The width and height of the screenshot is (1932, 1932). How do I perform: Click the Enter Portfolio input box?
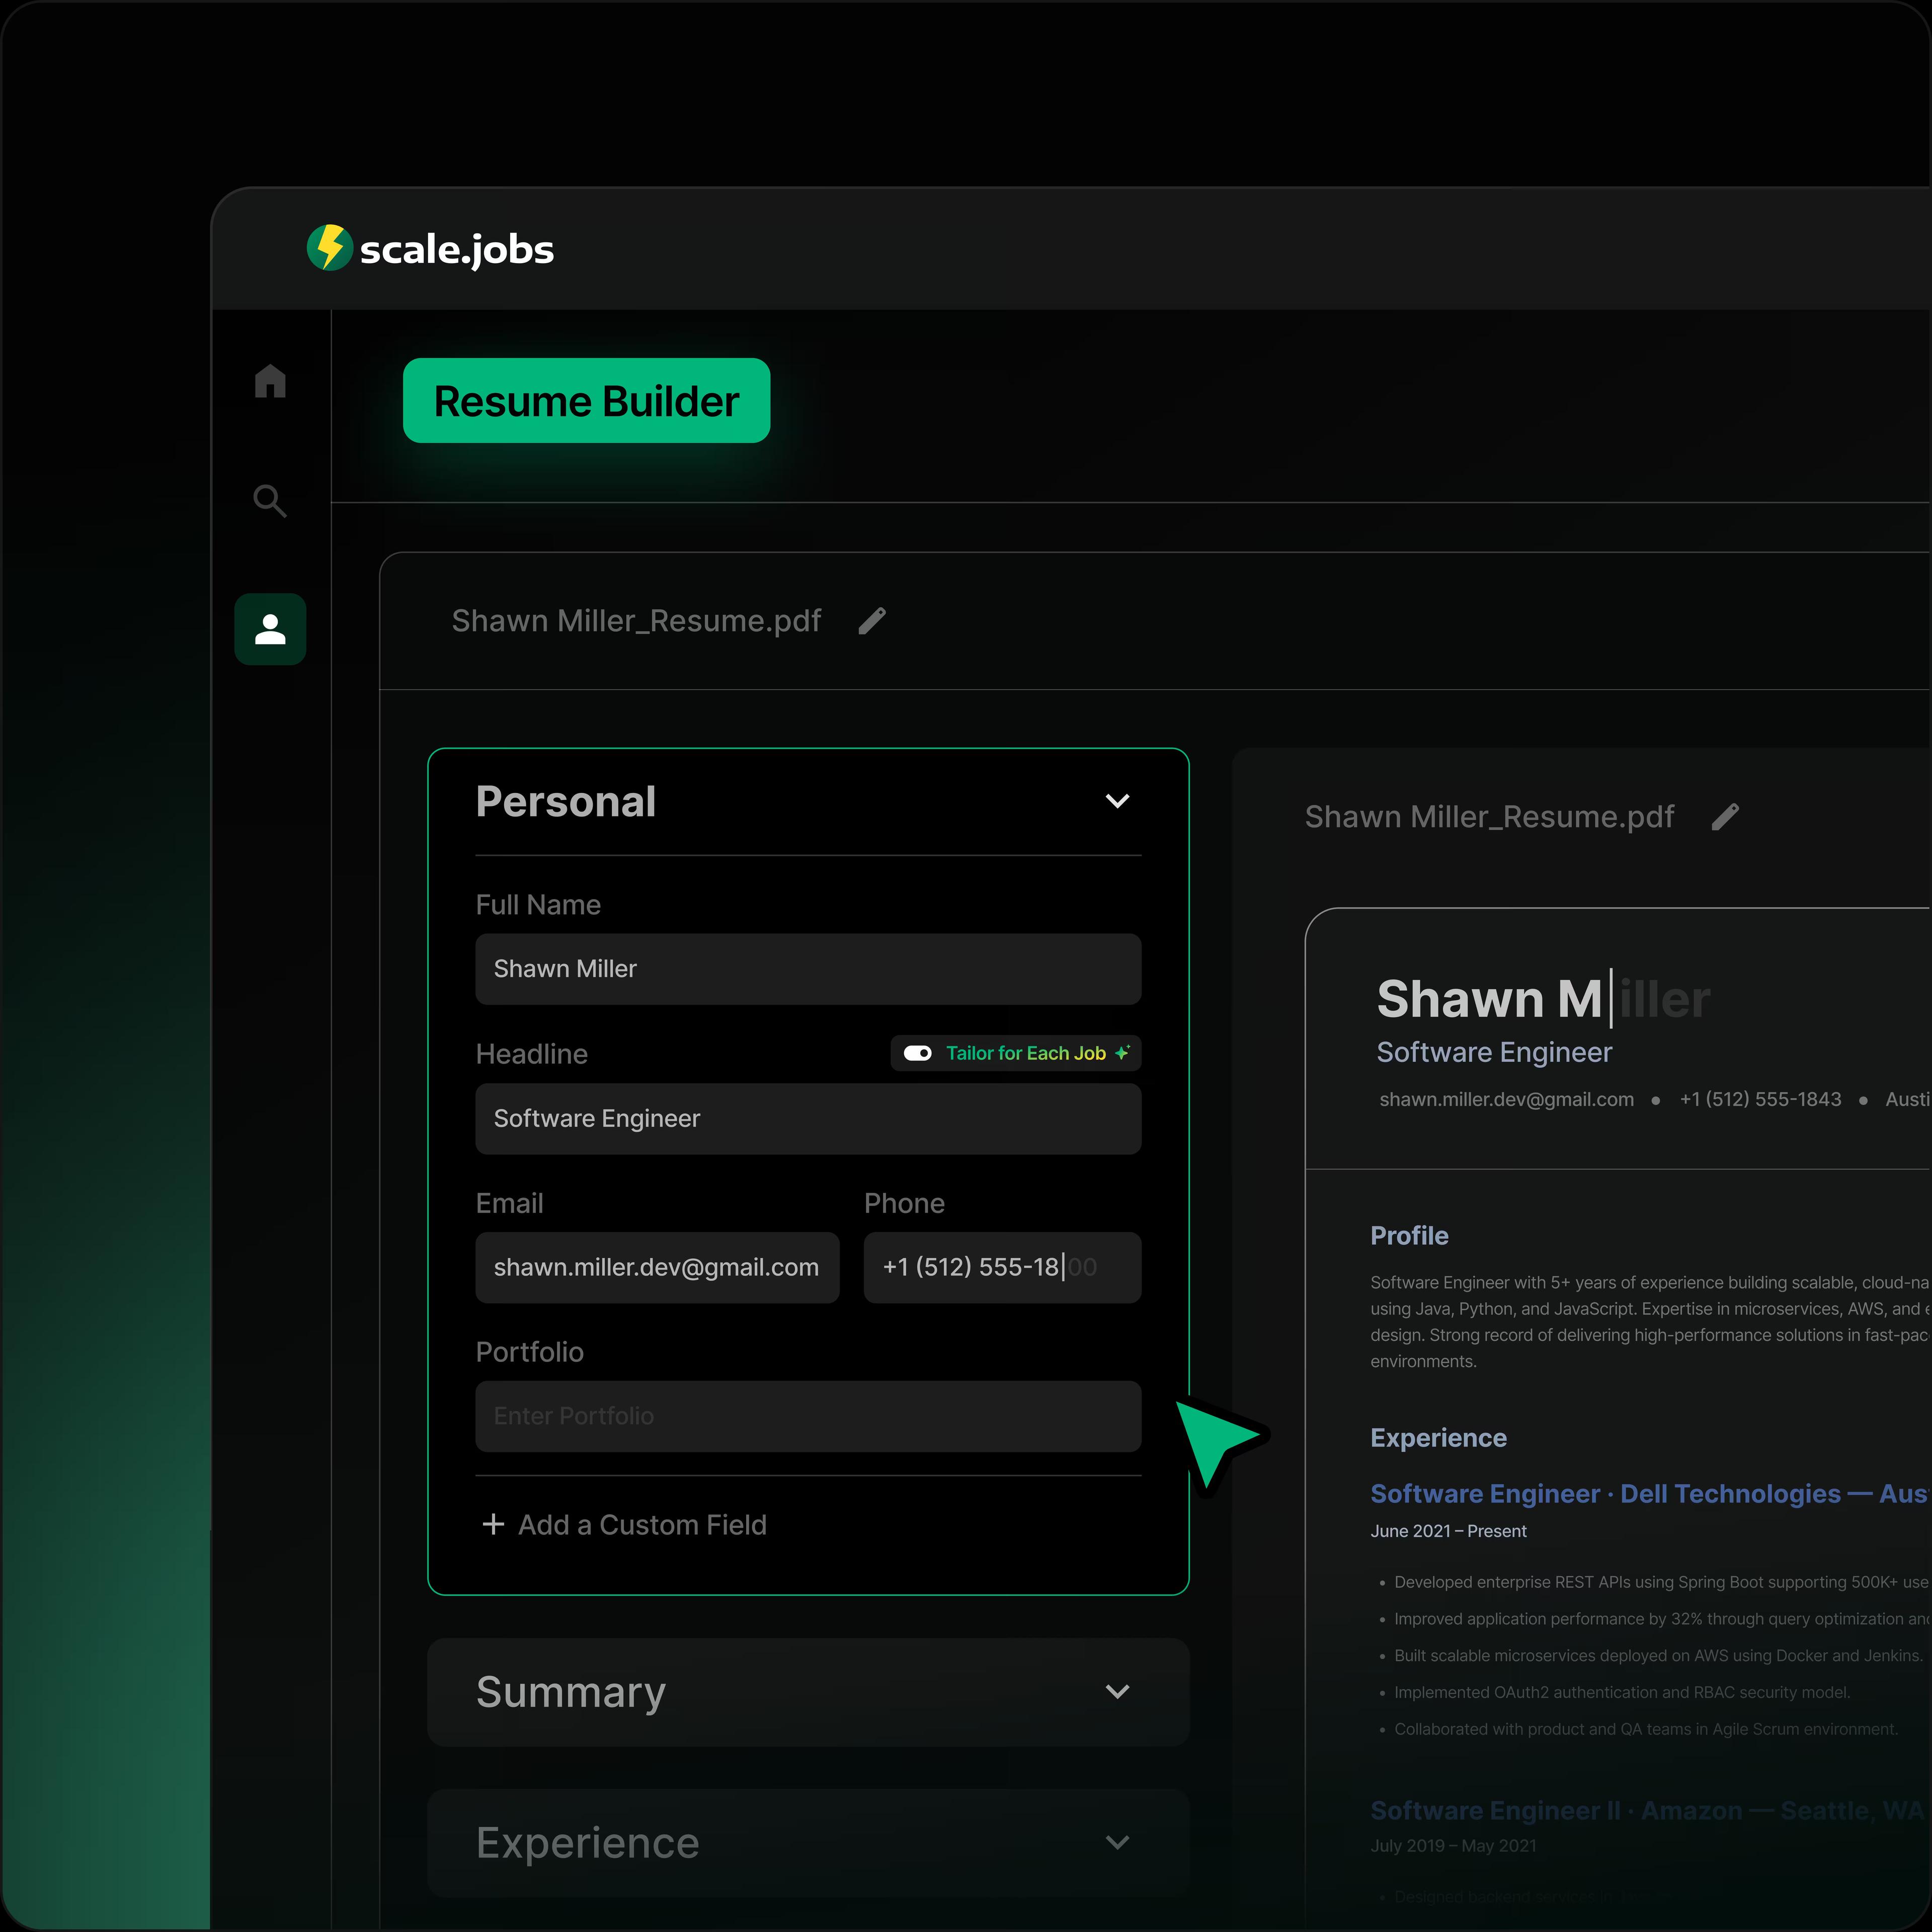tap(808, 1416)
